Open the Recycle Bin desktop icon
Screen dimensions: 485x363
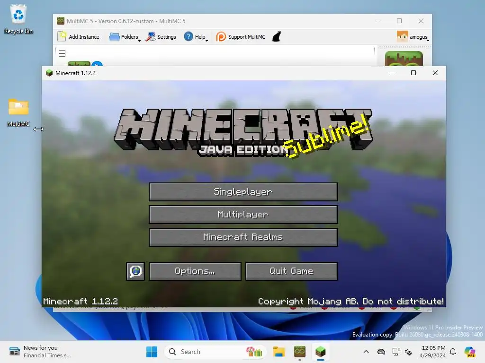click(18, 19)
